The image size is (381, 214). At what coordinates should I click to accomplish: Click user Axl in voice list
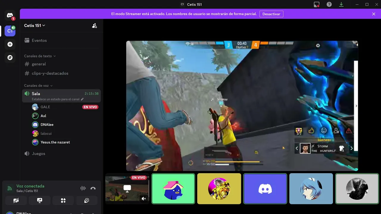point(43,116)
